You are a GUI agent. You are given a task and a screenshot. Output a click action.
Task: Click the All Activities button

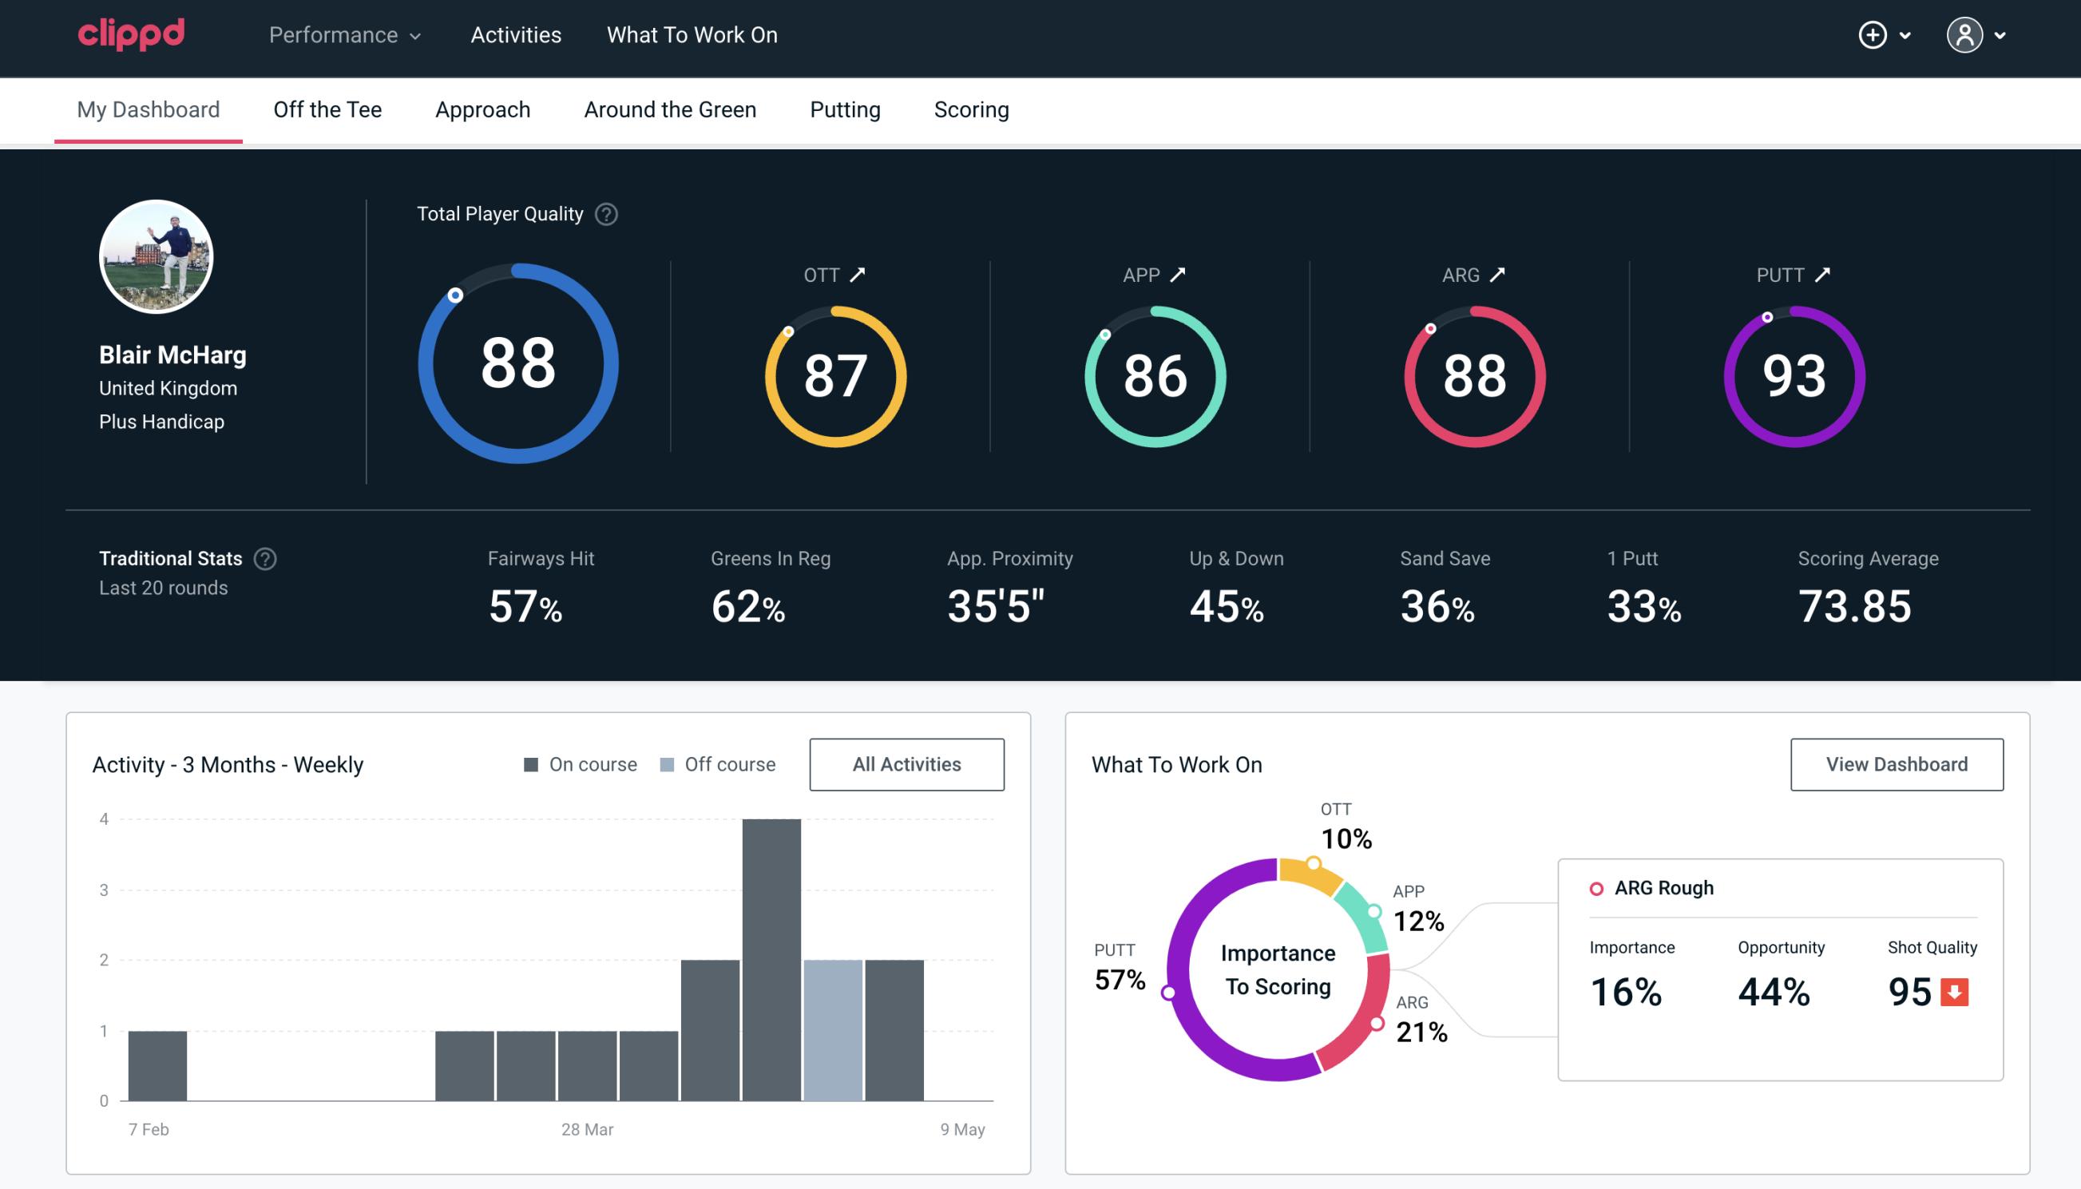(x=908, y=764)
